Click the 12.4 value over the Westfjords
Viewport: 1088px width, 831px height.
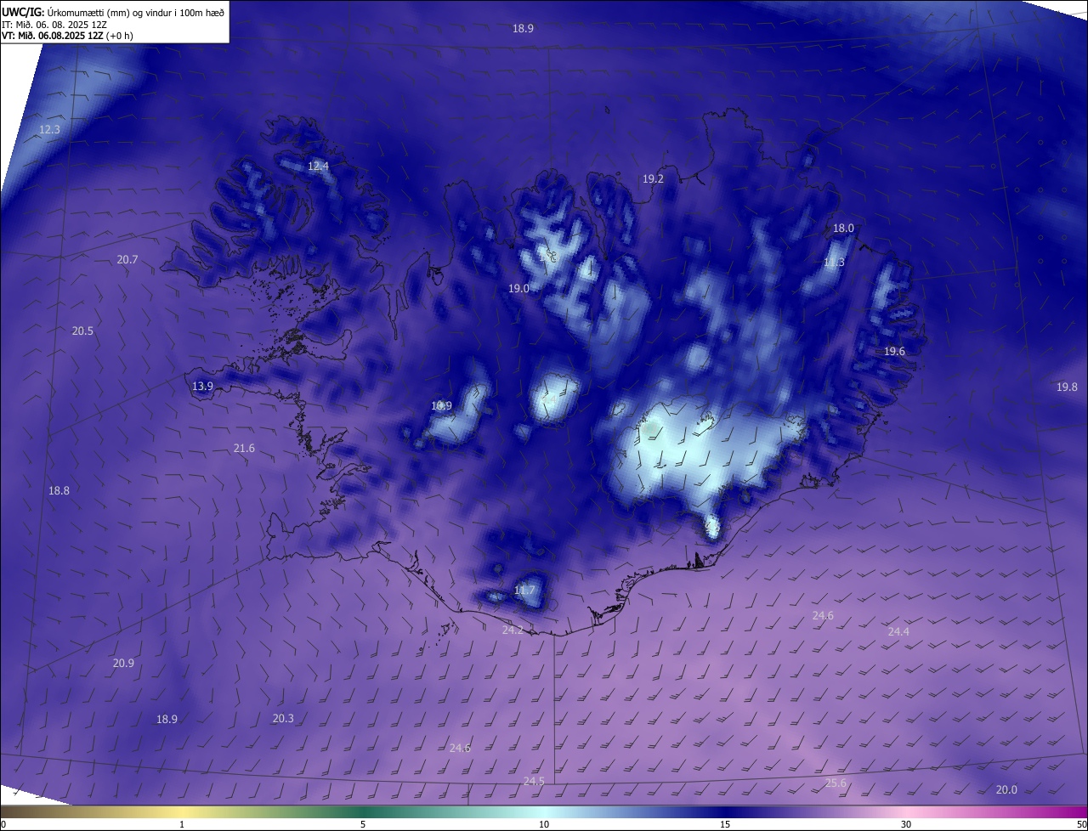318,167
